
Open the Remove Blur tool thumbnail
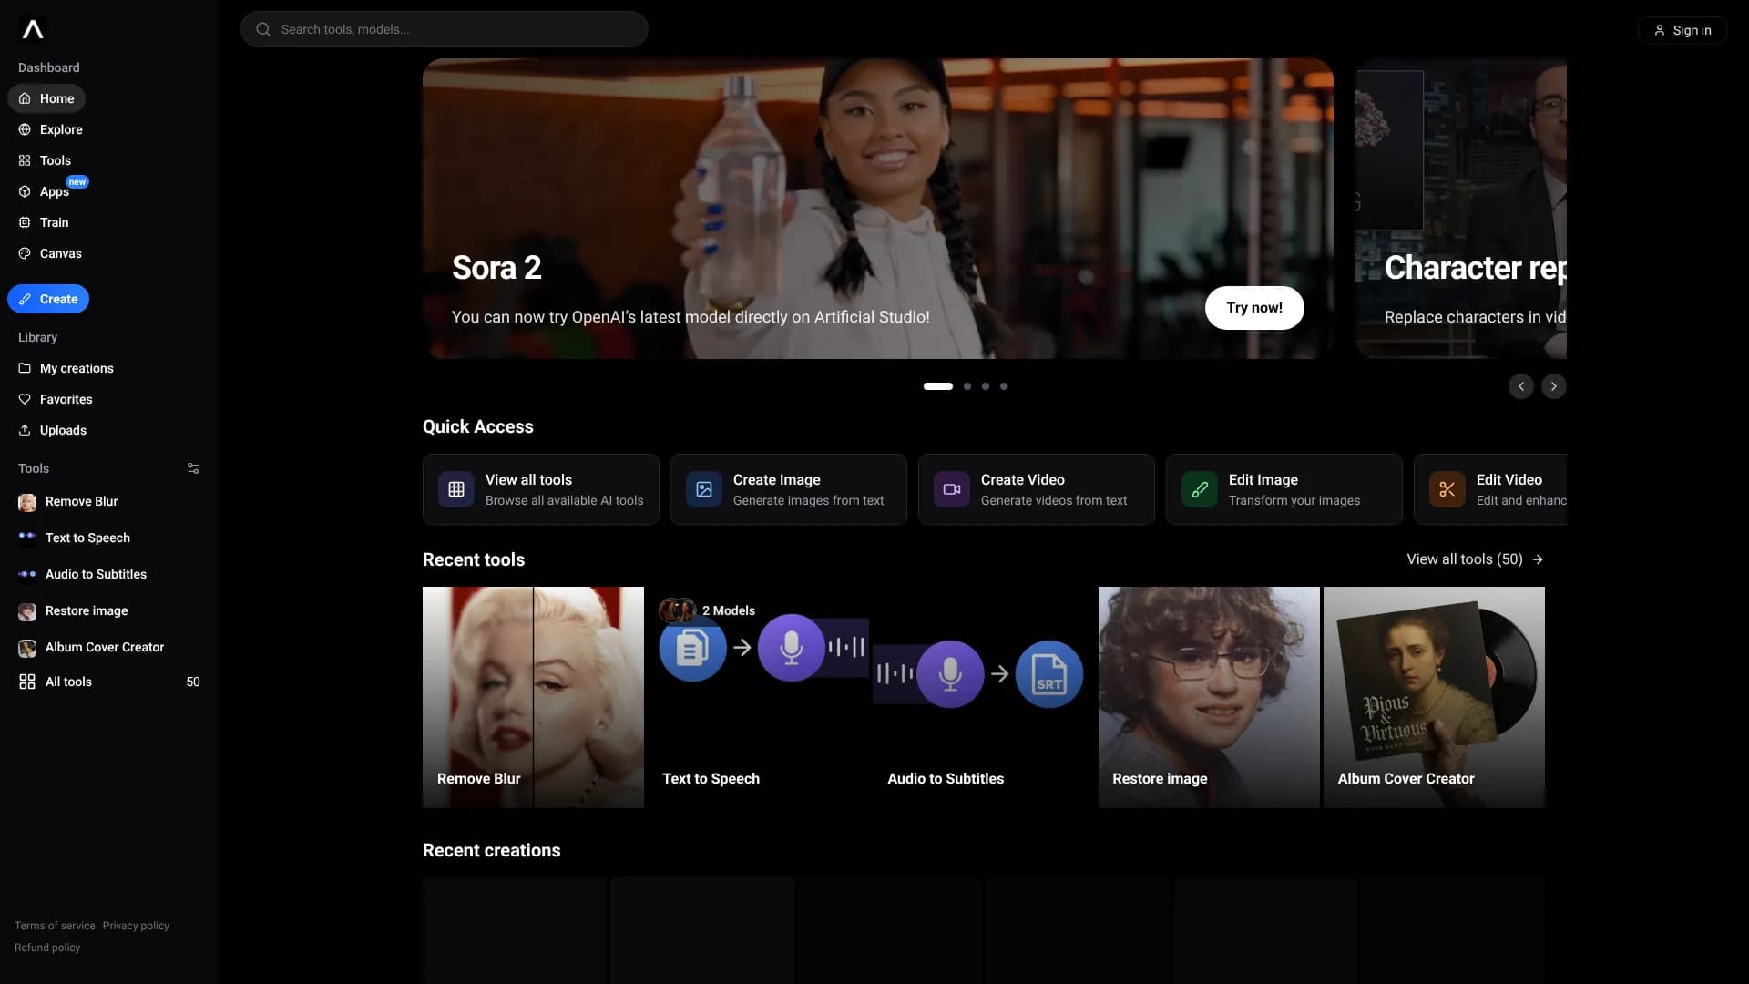click(533, 697)
